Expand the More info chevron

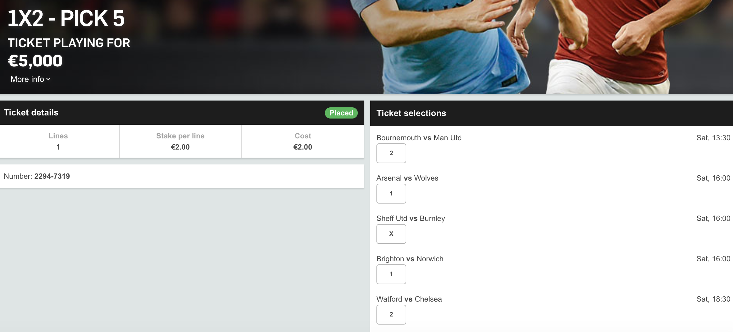click(x=48, y=79)
